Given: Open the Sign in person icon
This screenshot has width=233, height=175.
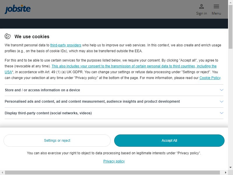Looking at the screenshot, I should 202,6.
